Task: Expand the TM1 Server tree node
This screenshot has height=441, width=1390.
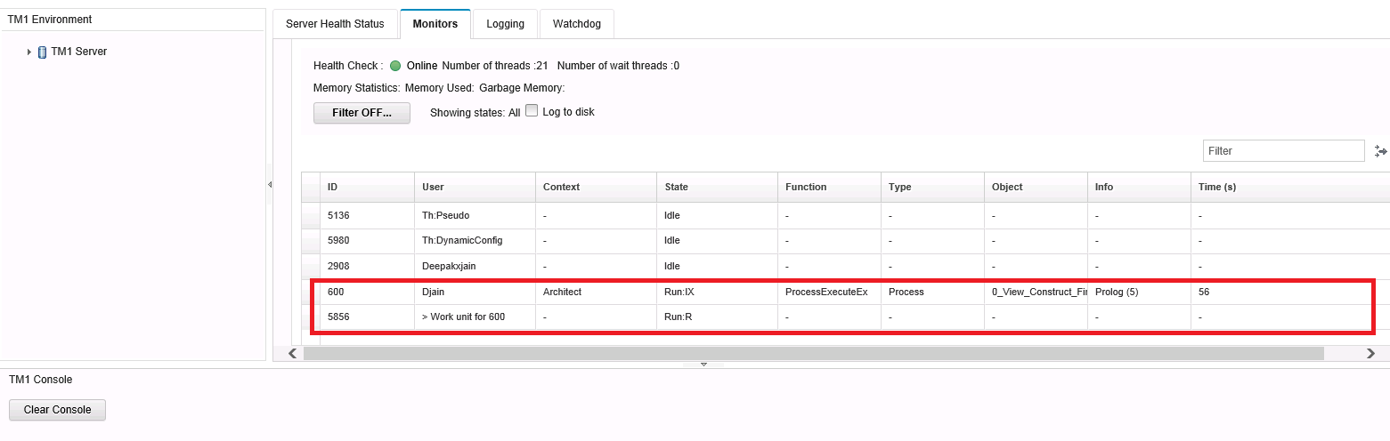Action: coord(29,52)
